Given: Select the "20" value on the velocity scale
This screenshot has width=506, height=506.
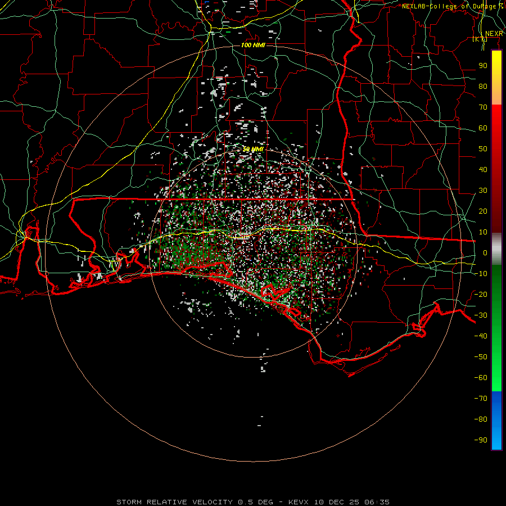Looking at the screenshot, I should (x=483, y=211).
